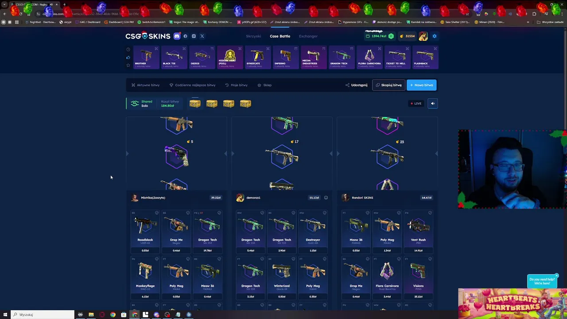
Task: Go to Moje bitwy
Action: pos(236,85)
